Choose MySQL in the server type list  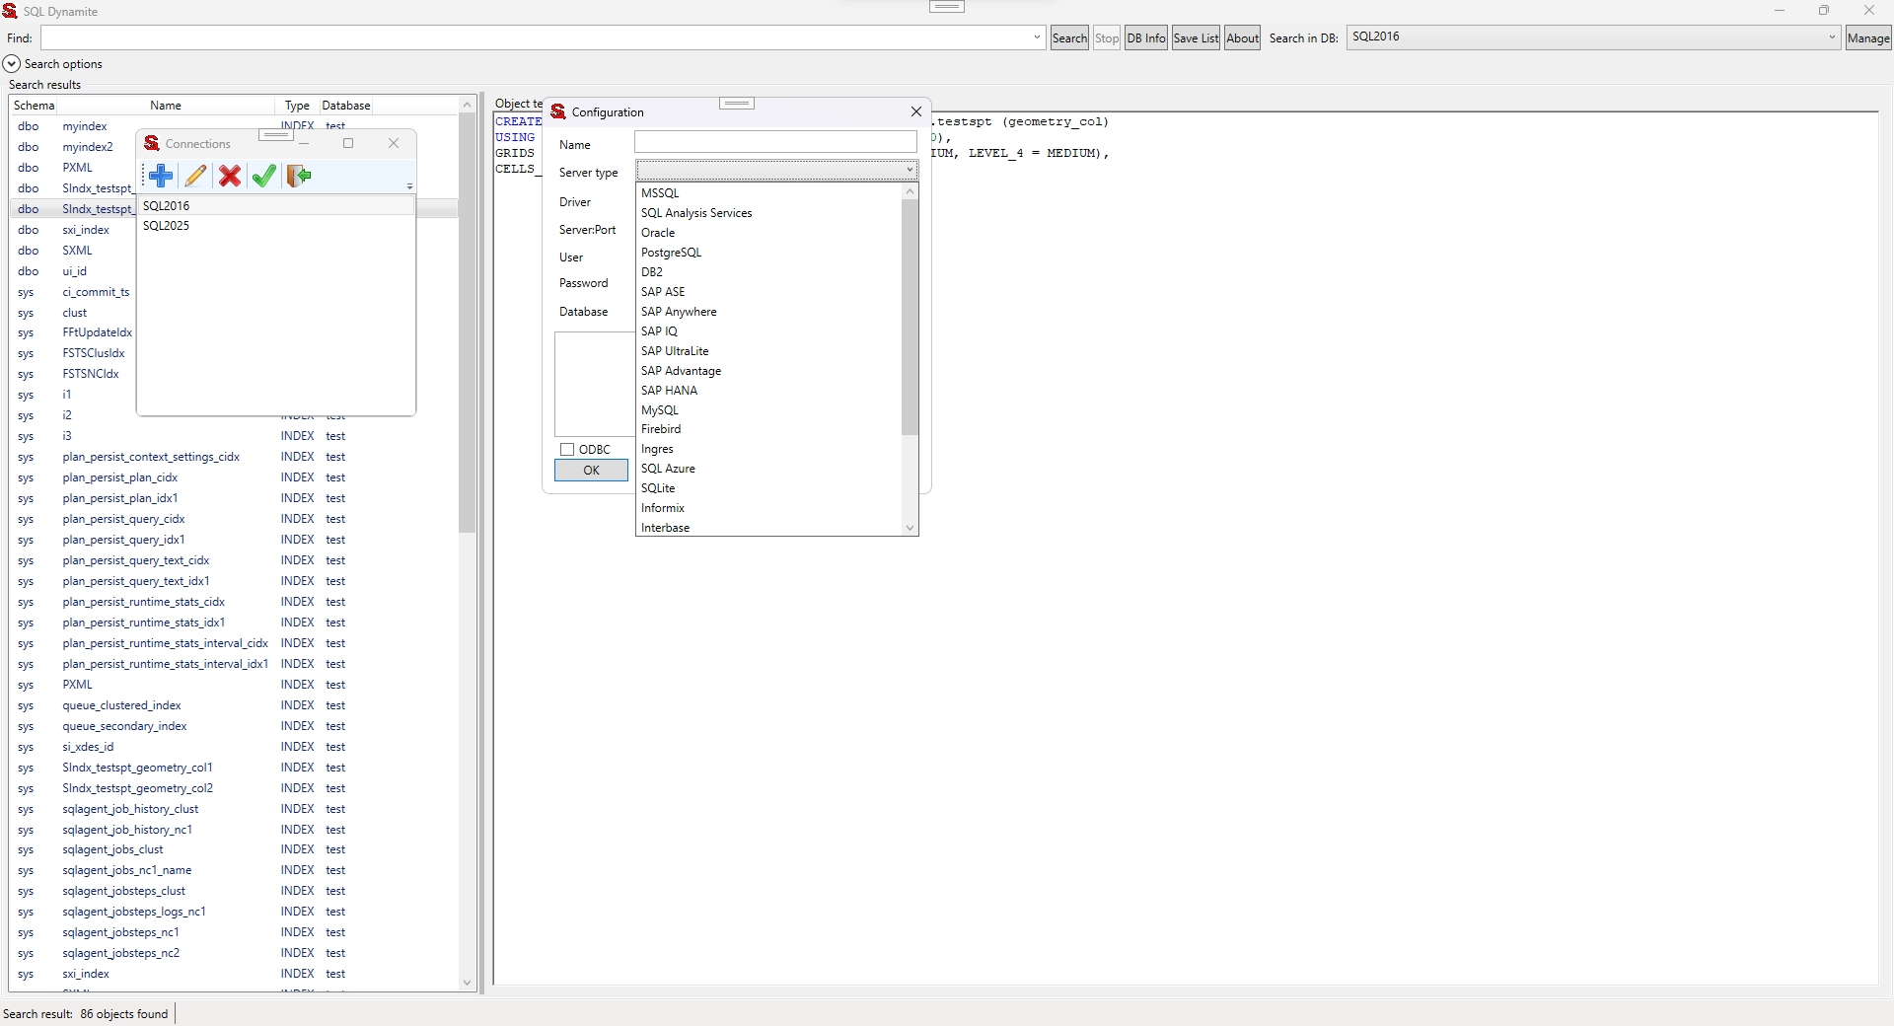coord(659,410)
